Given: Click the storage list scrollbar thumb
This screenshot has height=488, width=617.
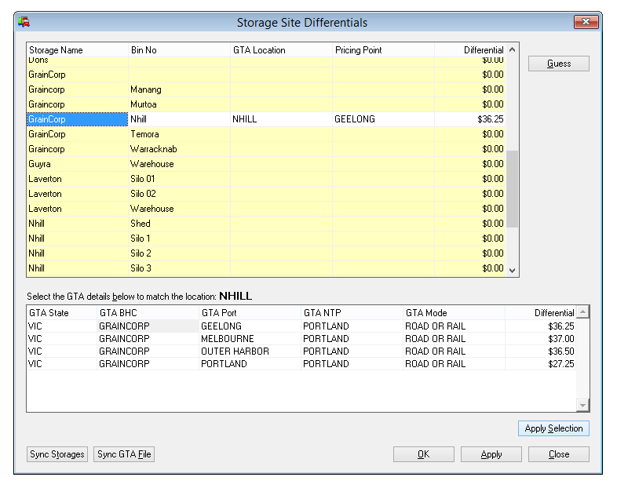Looking at the screenshot, I should [x=512, y=188].
